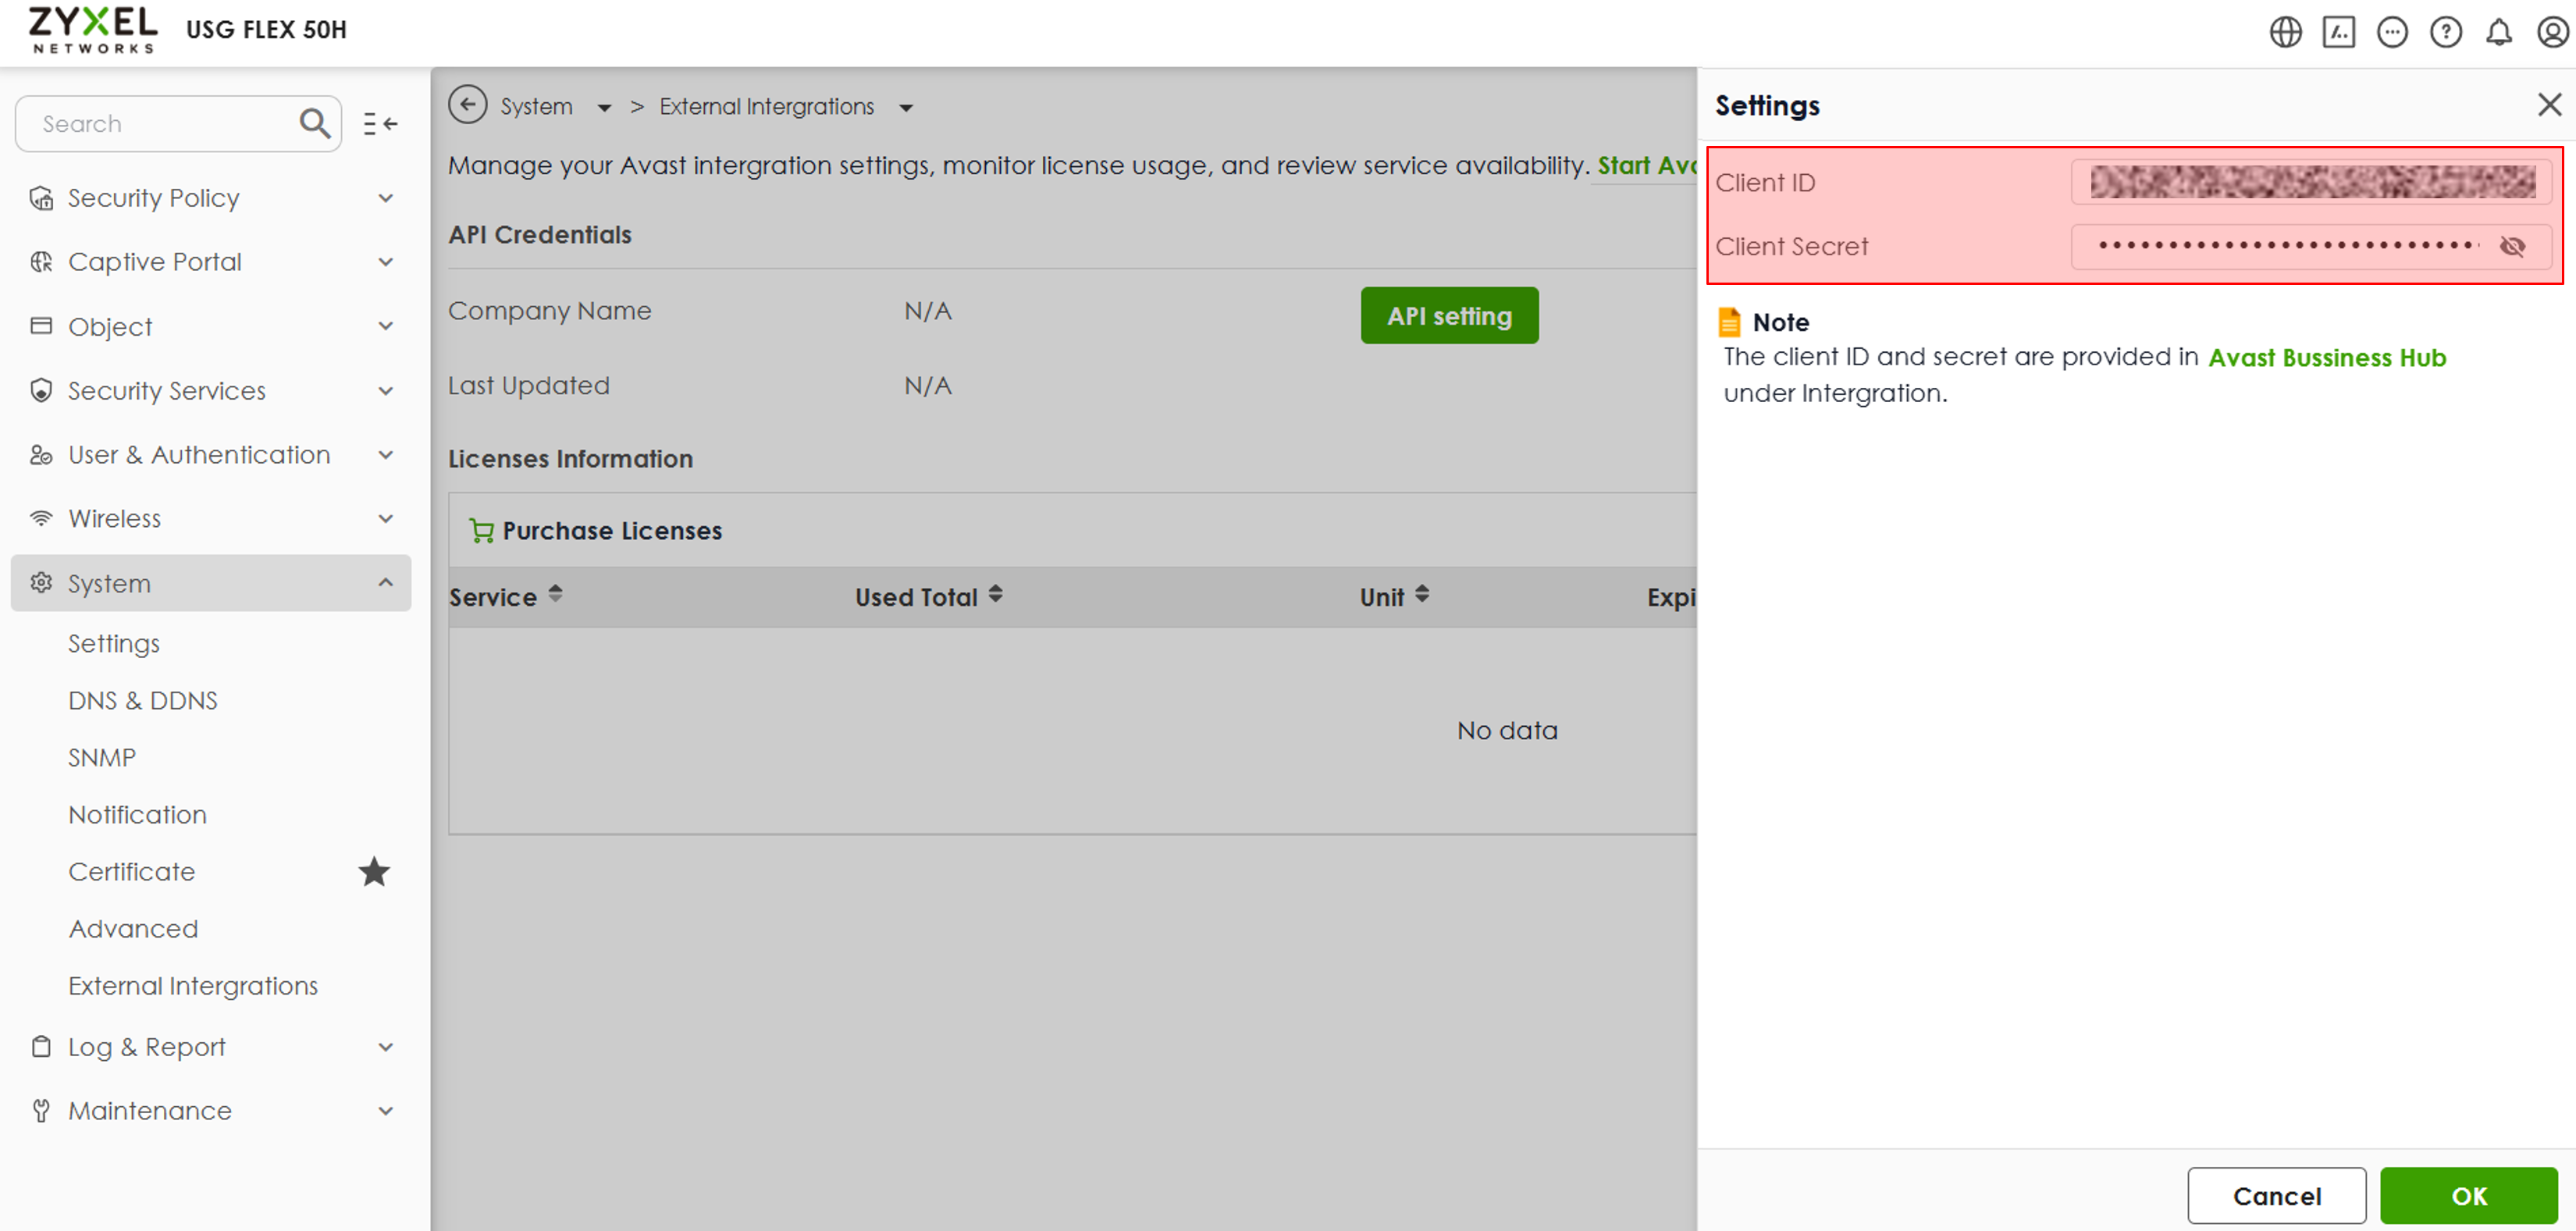Screen dimensions: 2576x1231
Task: Click the Note document icon
Action: [1729, 322]
